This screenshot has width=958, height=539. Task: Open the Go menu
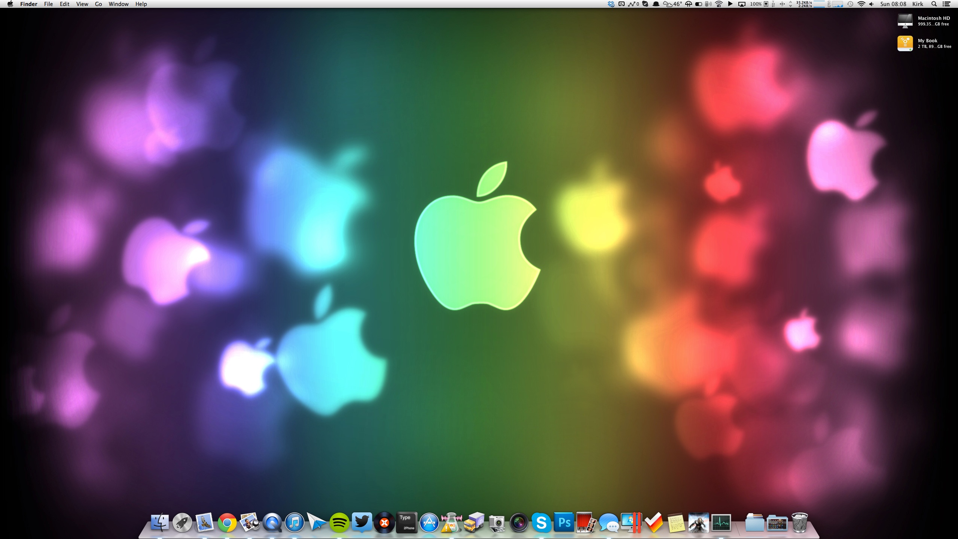coord(98,4)
